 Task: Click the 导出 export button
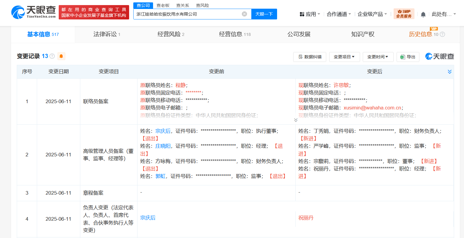pyautogui.click(x=408, y=57)
